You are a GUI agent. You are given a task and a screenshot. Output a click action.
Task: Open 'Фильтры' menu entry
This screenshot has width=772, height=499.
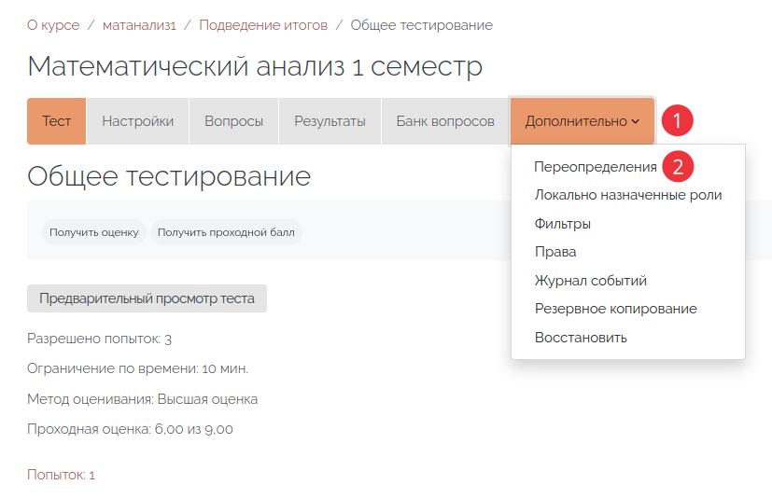tap(563, 224)
